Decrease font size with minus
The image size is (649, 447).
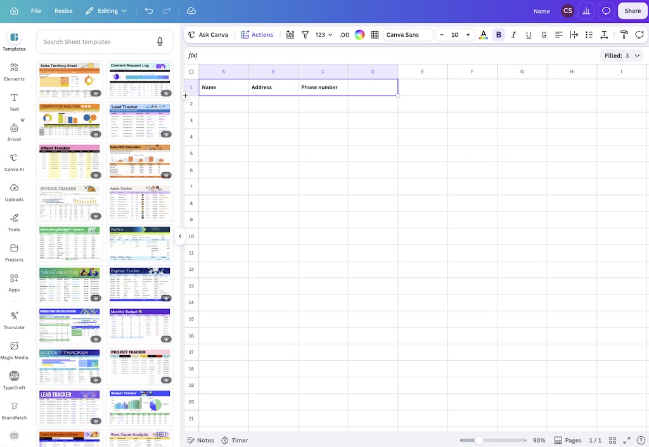point(442,35)
